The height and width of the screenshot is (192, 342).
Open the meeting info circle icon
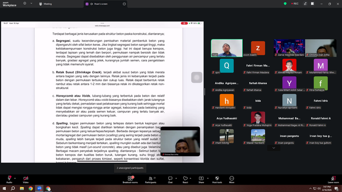(x=25, y=4)
